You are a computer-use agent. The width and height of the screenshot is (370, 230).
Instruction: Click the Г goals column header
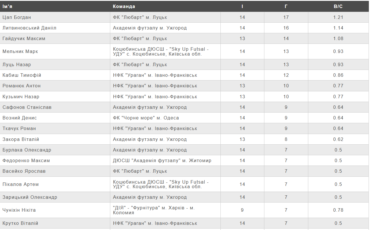pyautogui.click(x=286, y=6)
